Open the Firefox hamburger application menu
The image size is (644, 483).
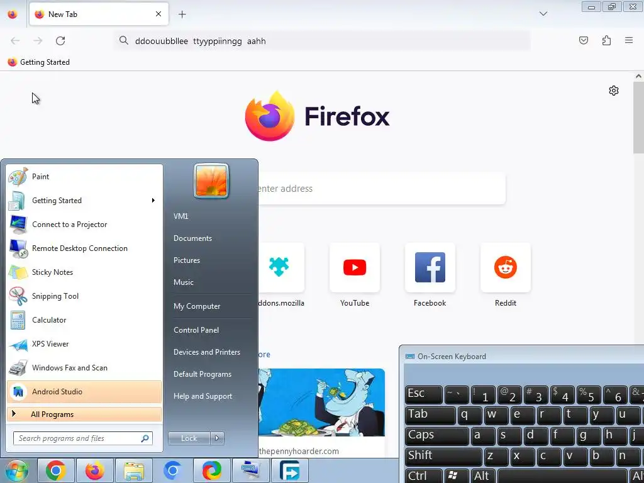(629, 40)
